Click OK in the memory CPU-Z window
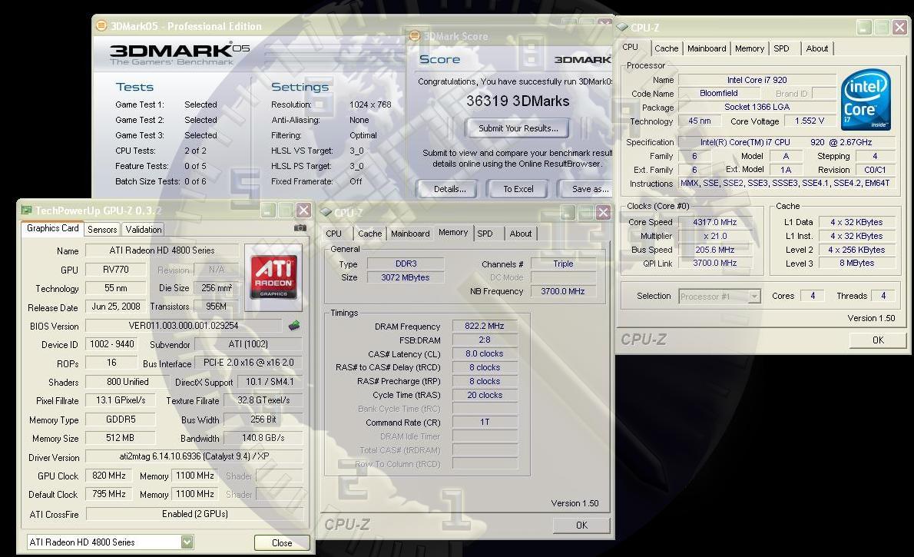 [581, 525]
